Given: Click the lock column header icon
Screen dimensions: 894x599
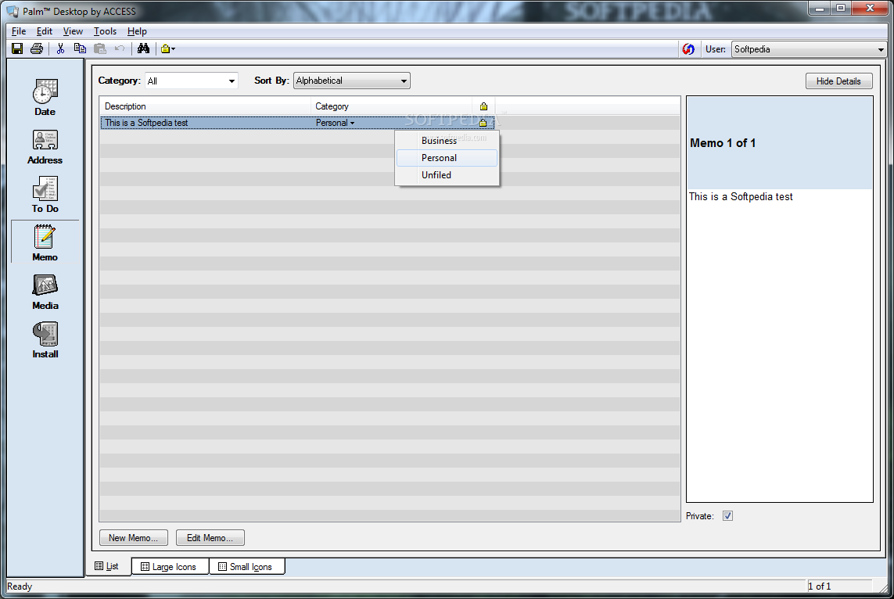Looking at the screenshot, I should [483, 106].
